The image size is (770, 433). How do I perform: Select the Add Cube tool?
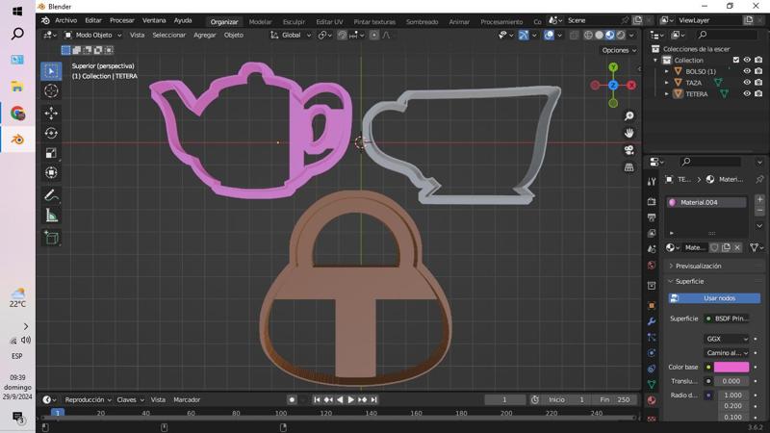51,238
